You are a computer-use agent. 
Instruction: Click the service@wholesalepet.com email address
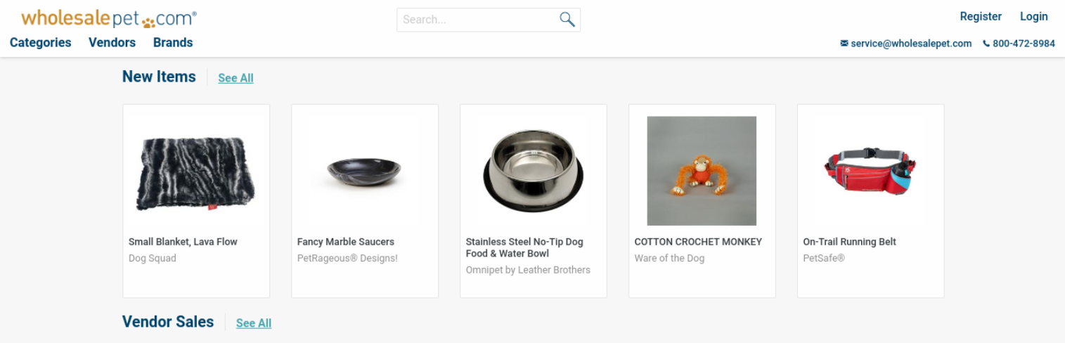911,44
